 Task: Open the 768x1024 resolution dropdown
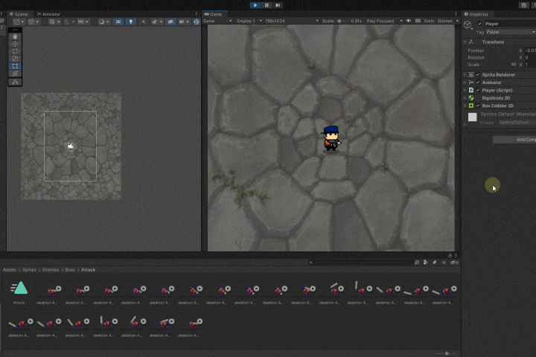pos(291,21)
